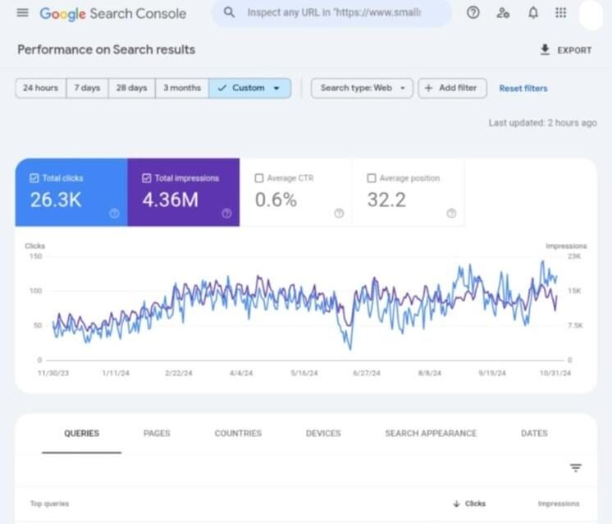This screenshot has width=612, height=524.
Task: Click the Export download icon
Action: click(545, 50)
